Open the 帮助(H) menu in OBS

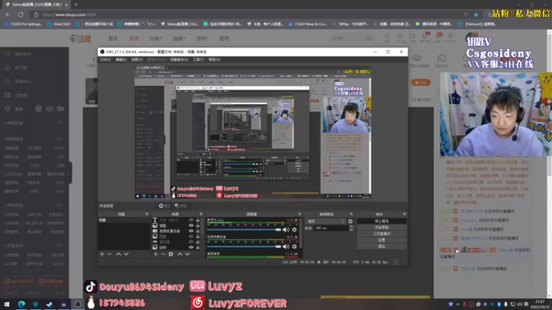pyautogui.click(x=215, y=60)
